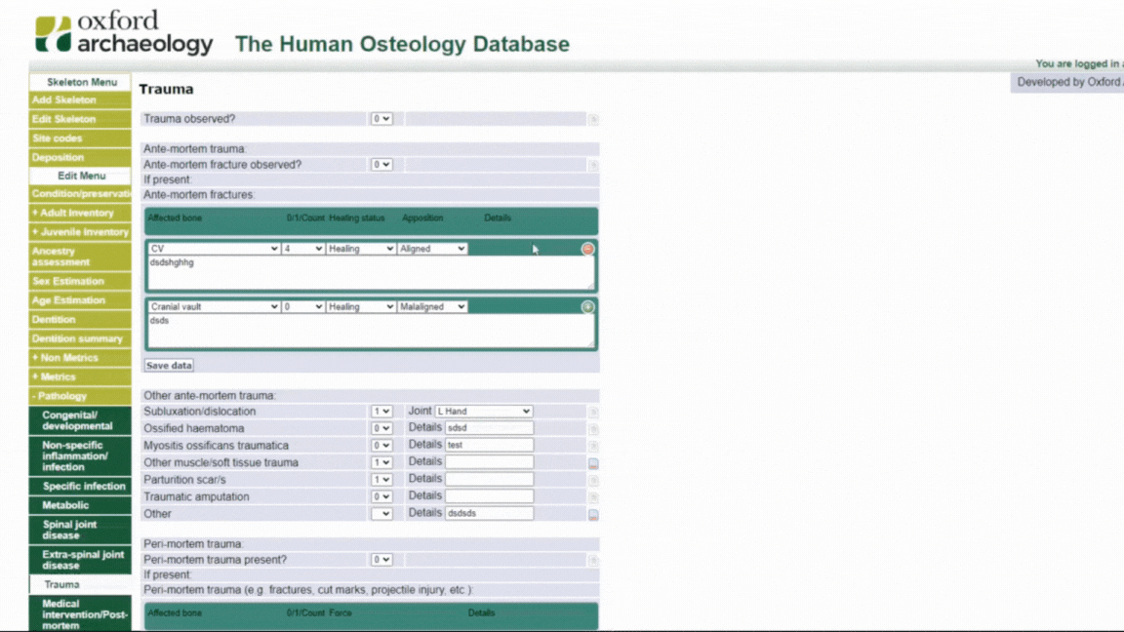Screen dimensions: 1124x632
Task: Open Traumatic amputation value dropdown
Action: click(381, 496)
